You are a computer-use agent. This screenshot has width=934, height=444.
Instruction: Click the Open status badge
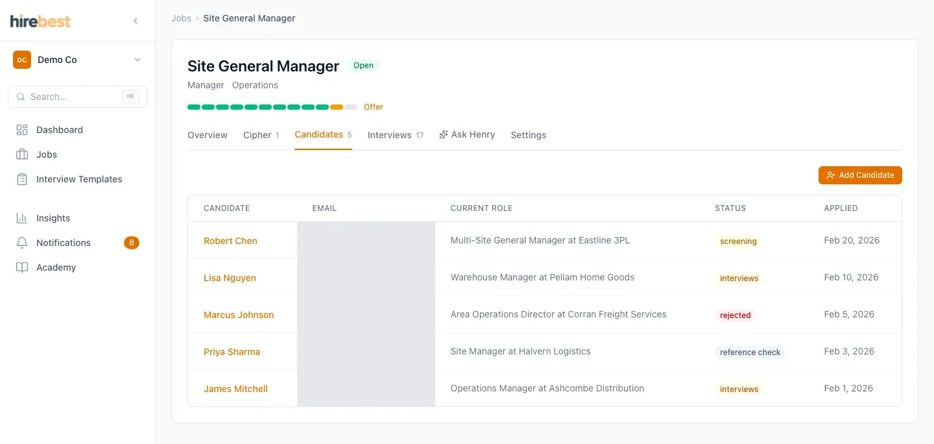(363, 66)
